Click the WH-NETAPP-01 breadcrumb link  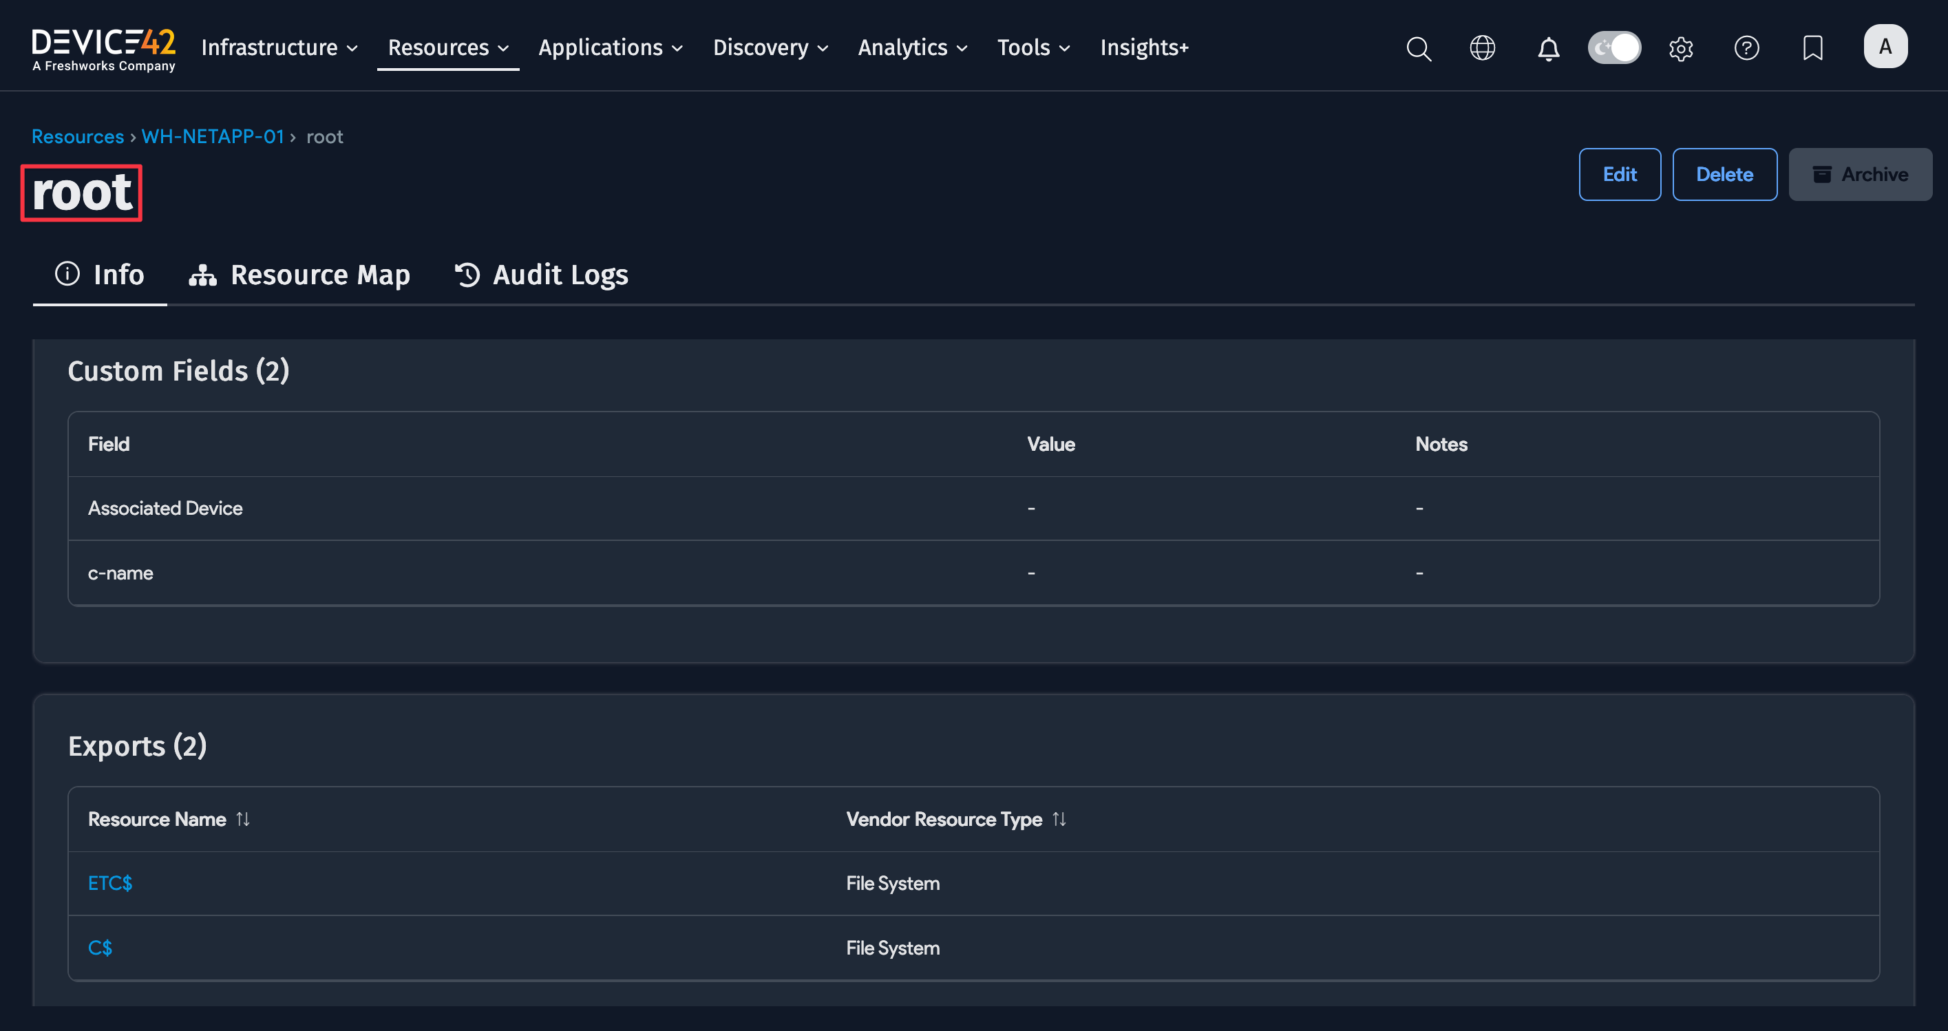point(213,137)
